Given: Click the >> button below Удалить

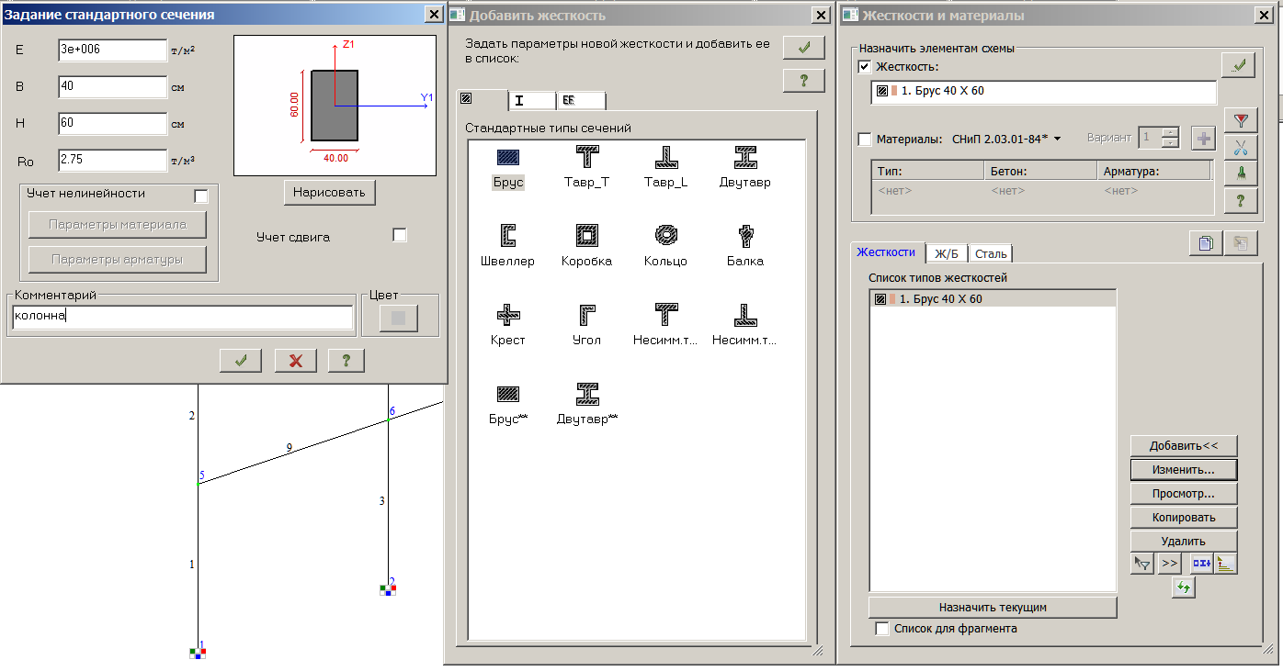Looking at the screenshot, I should [x=1169, y=564].
